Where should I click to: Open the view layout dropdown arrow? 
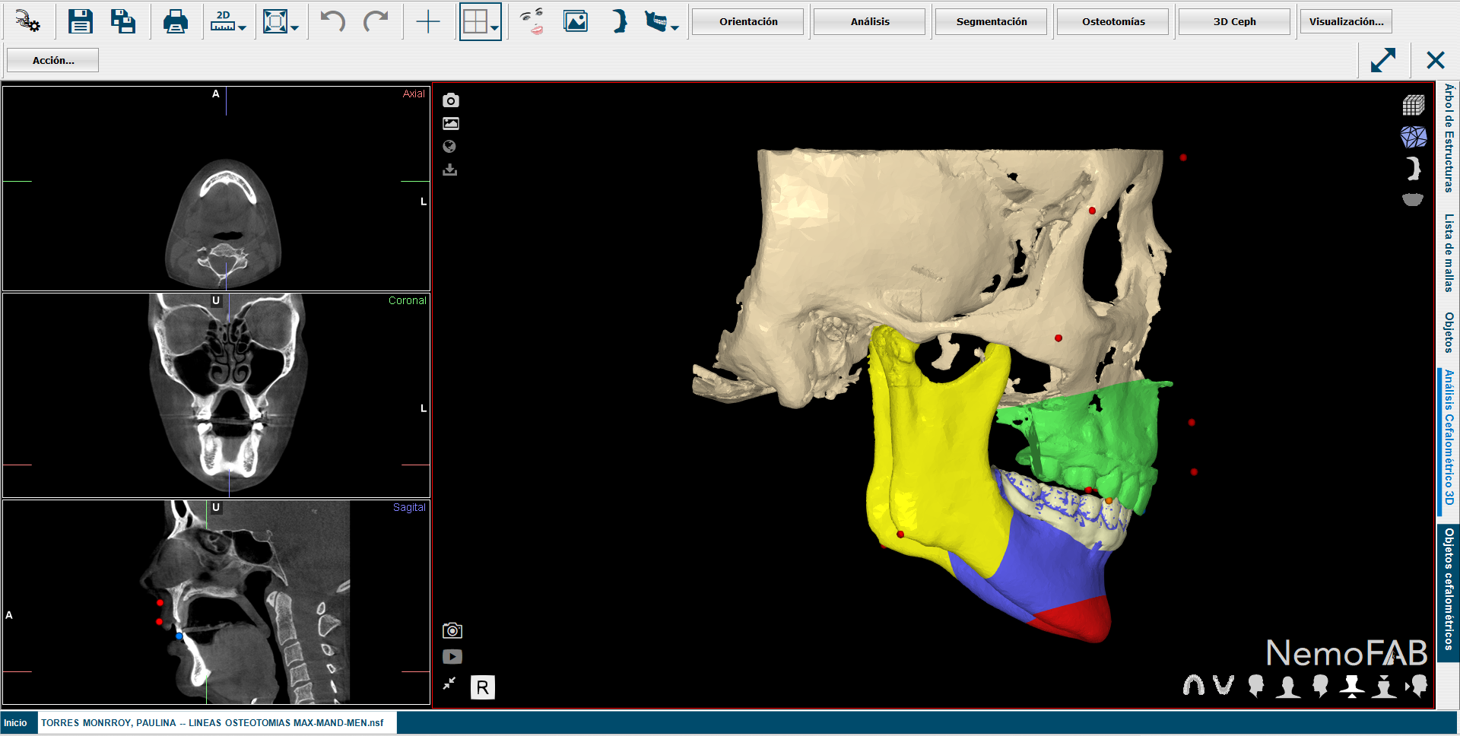(495, 28)
